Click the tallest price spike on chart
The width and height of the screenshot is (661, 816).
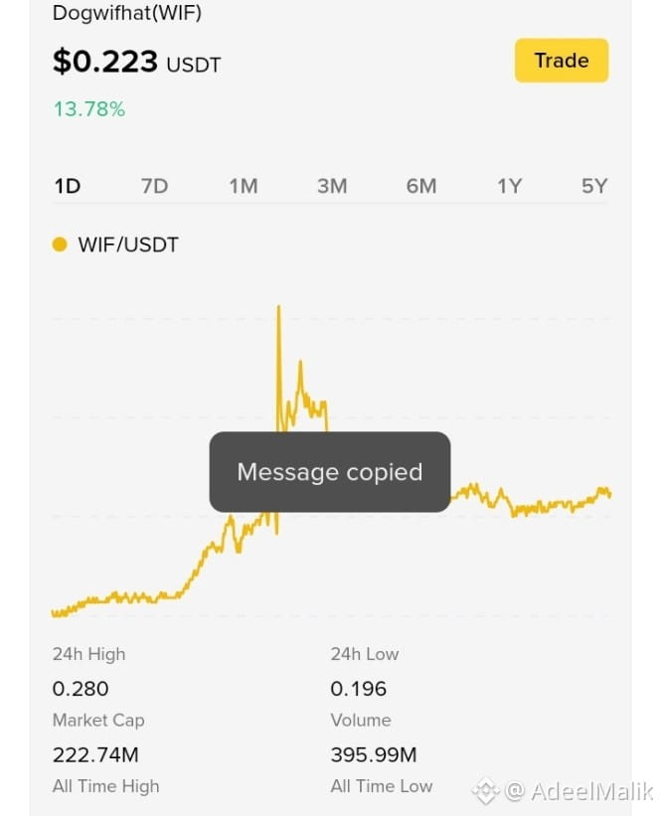pos(279,308)
